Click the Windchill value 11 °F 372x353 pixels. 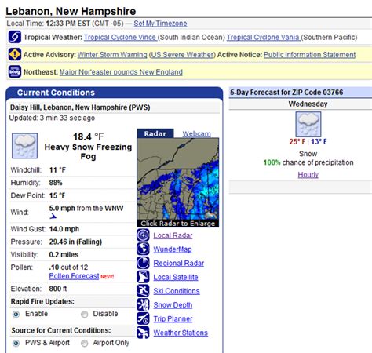(x=57, y=170)
